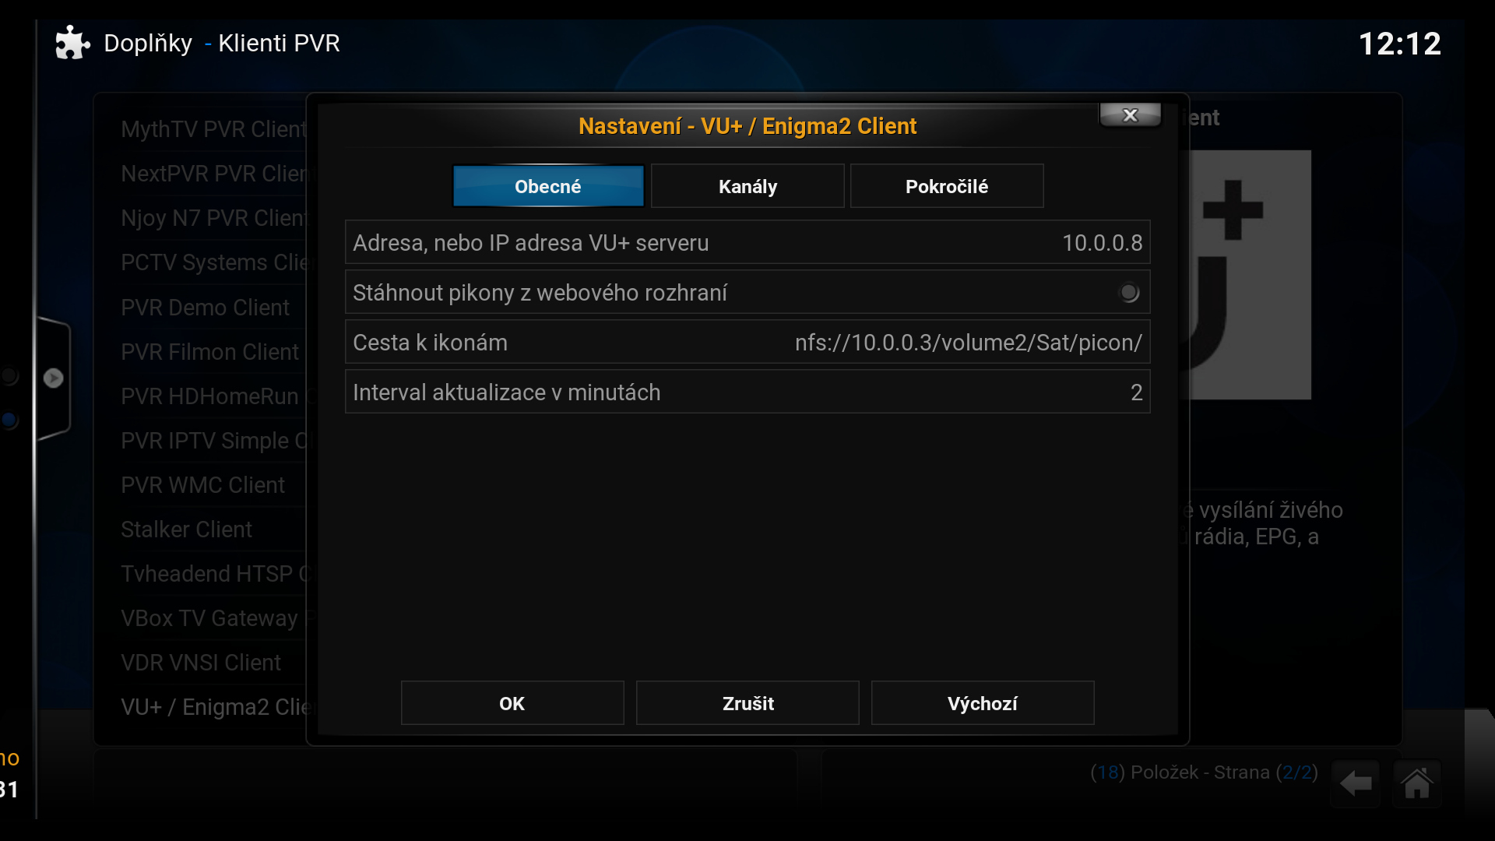Screen dimensions: 1495x841
Task: Reset settings with Výchozí button
Action: click(983, 703)
